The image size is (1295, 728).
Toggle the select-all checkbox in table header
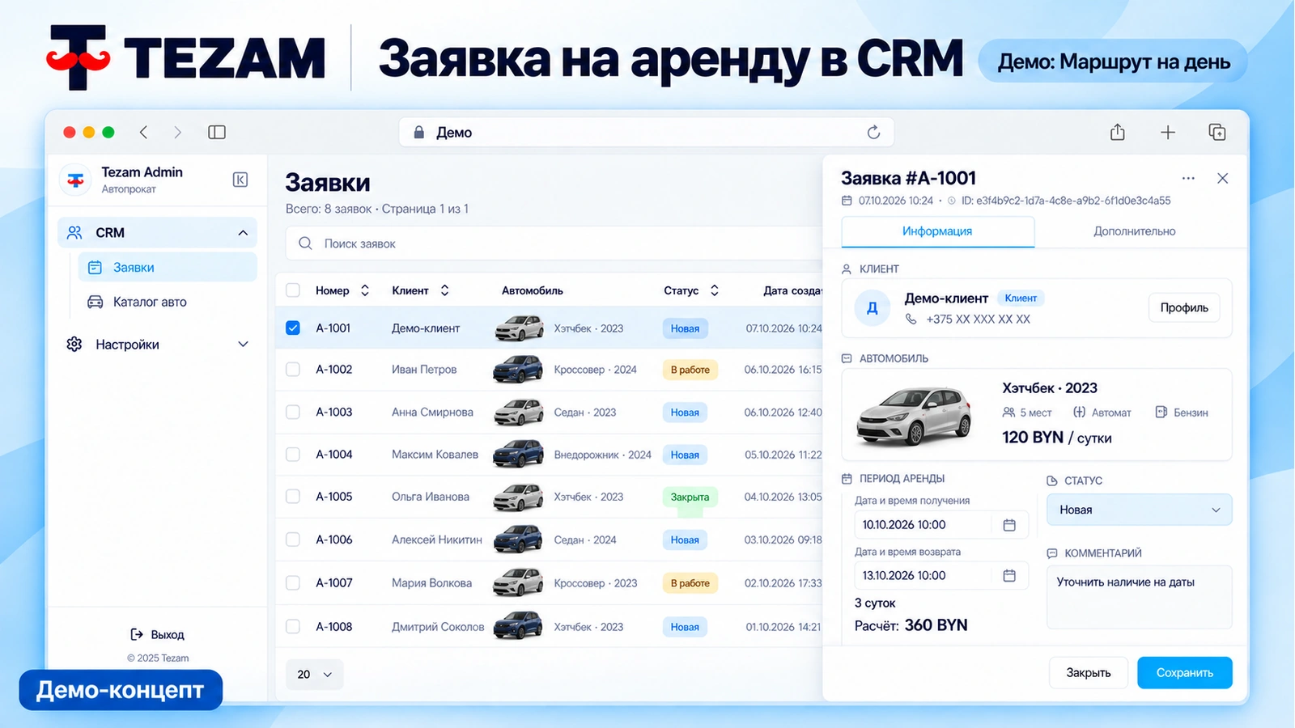click(x=293, y=290)
